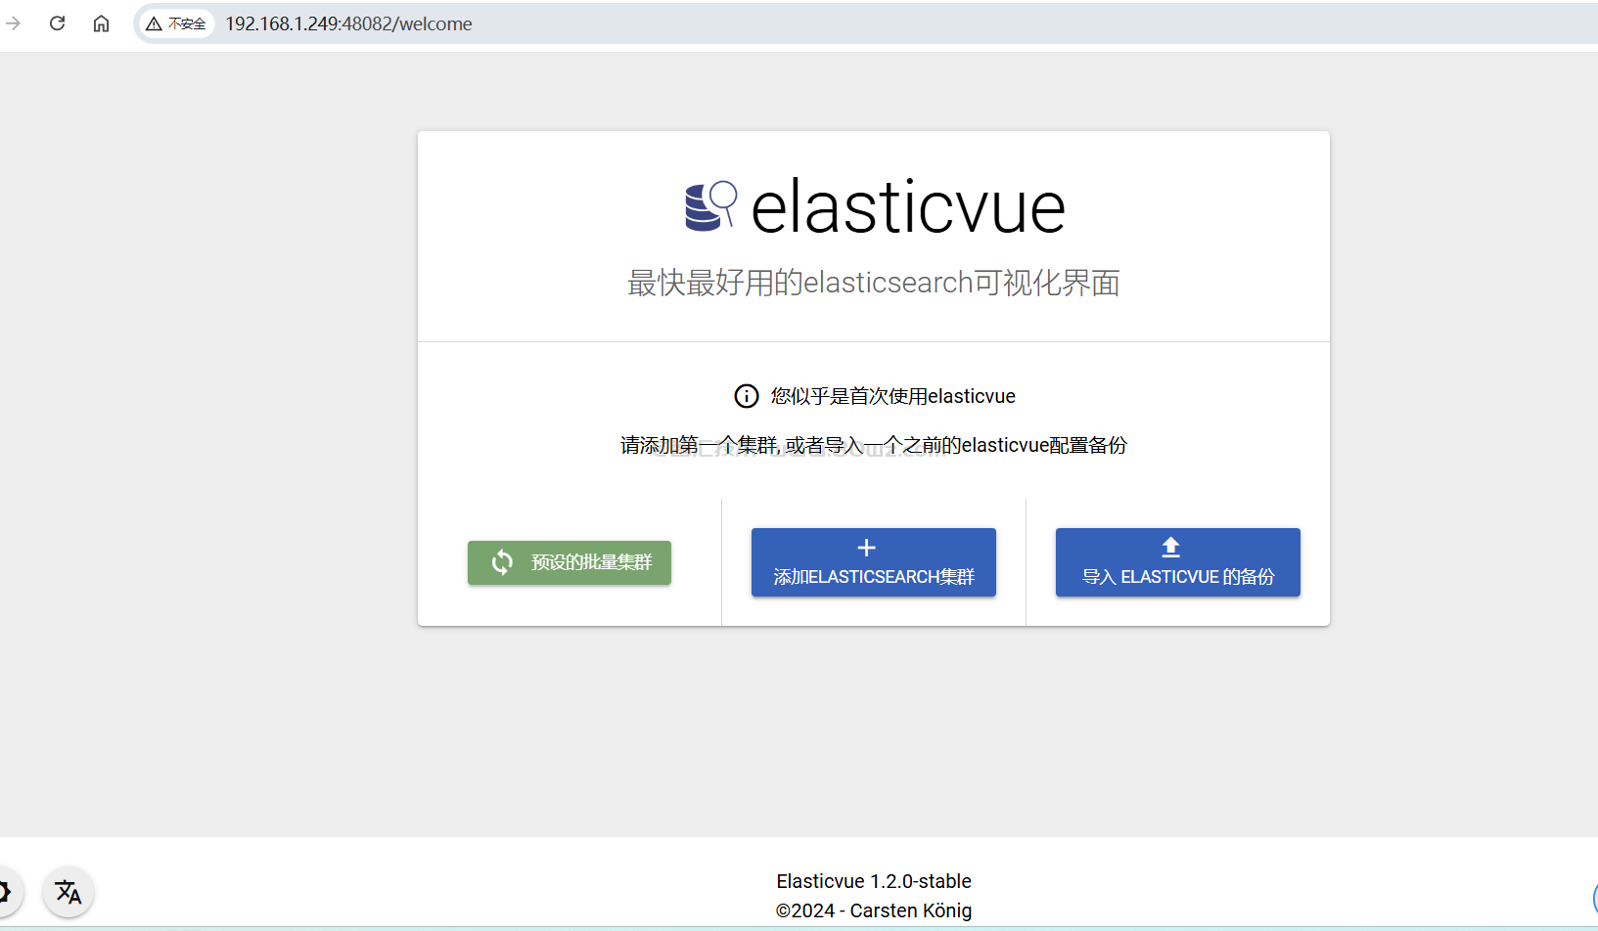Viewport: 1598px width, 931px height.
Task: Click the sync arrows icon on green button
Action: (502, 562)
